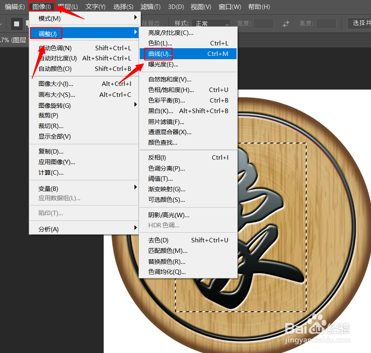Screen dimensions: 371x353
Task: Expand the 模式(M) submenu
Action: click(84, 19)
